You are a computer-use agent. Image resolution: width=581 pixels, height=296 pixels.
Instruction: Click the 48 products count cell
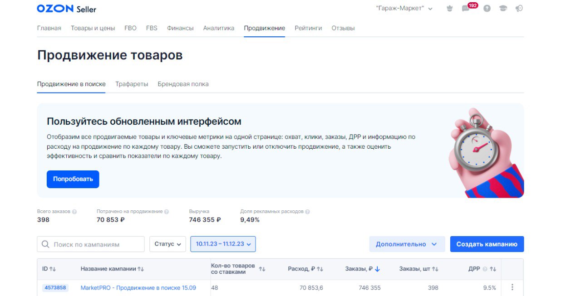pos(215,288)
